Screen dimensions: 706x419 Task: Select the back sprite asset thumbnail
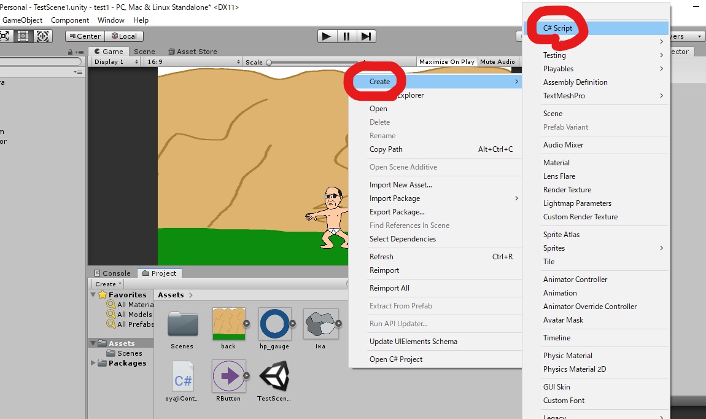[228, 324]
